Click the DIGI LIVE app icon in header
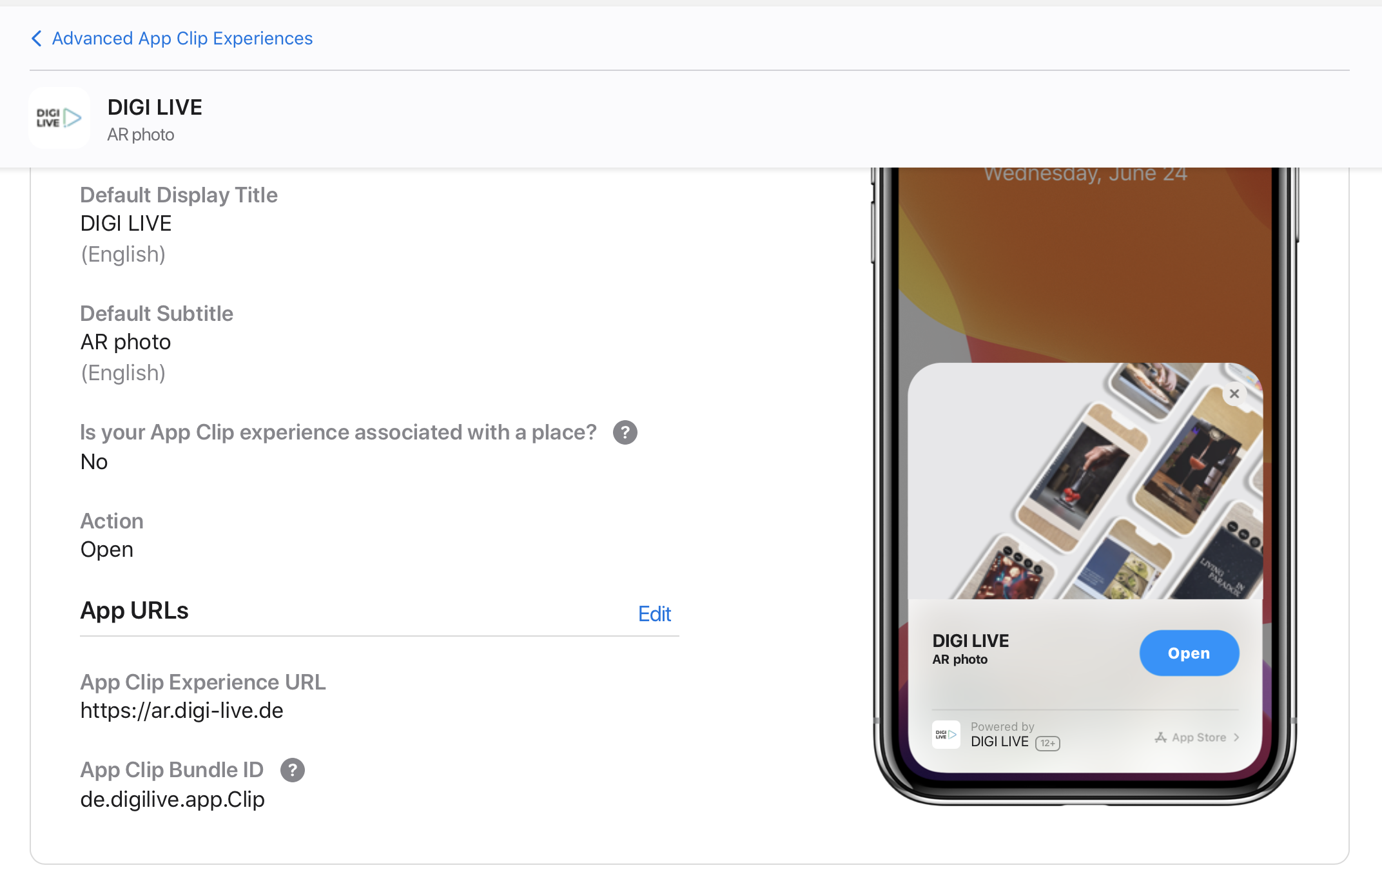 [59, 118]
